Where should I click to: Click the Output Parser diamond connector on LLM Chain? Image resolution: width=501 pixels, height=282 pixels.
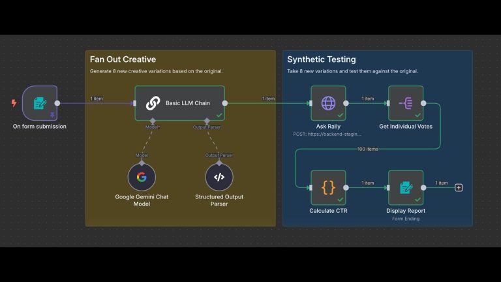click(207, 121)
